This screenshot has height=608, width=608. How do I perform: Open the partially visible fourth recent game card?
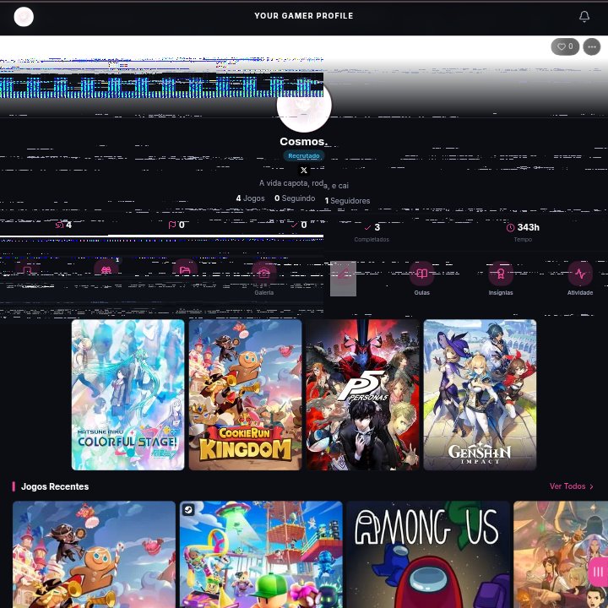pyautogui.click(x=561, y=555)
